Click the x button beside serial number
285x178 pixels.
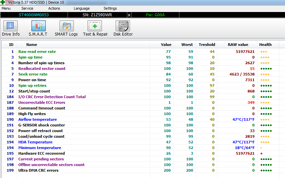(x=129, y=15)
